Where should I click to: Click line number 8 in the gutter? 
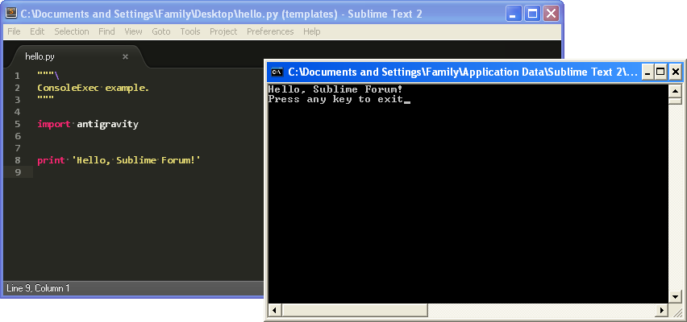17,160
